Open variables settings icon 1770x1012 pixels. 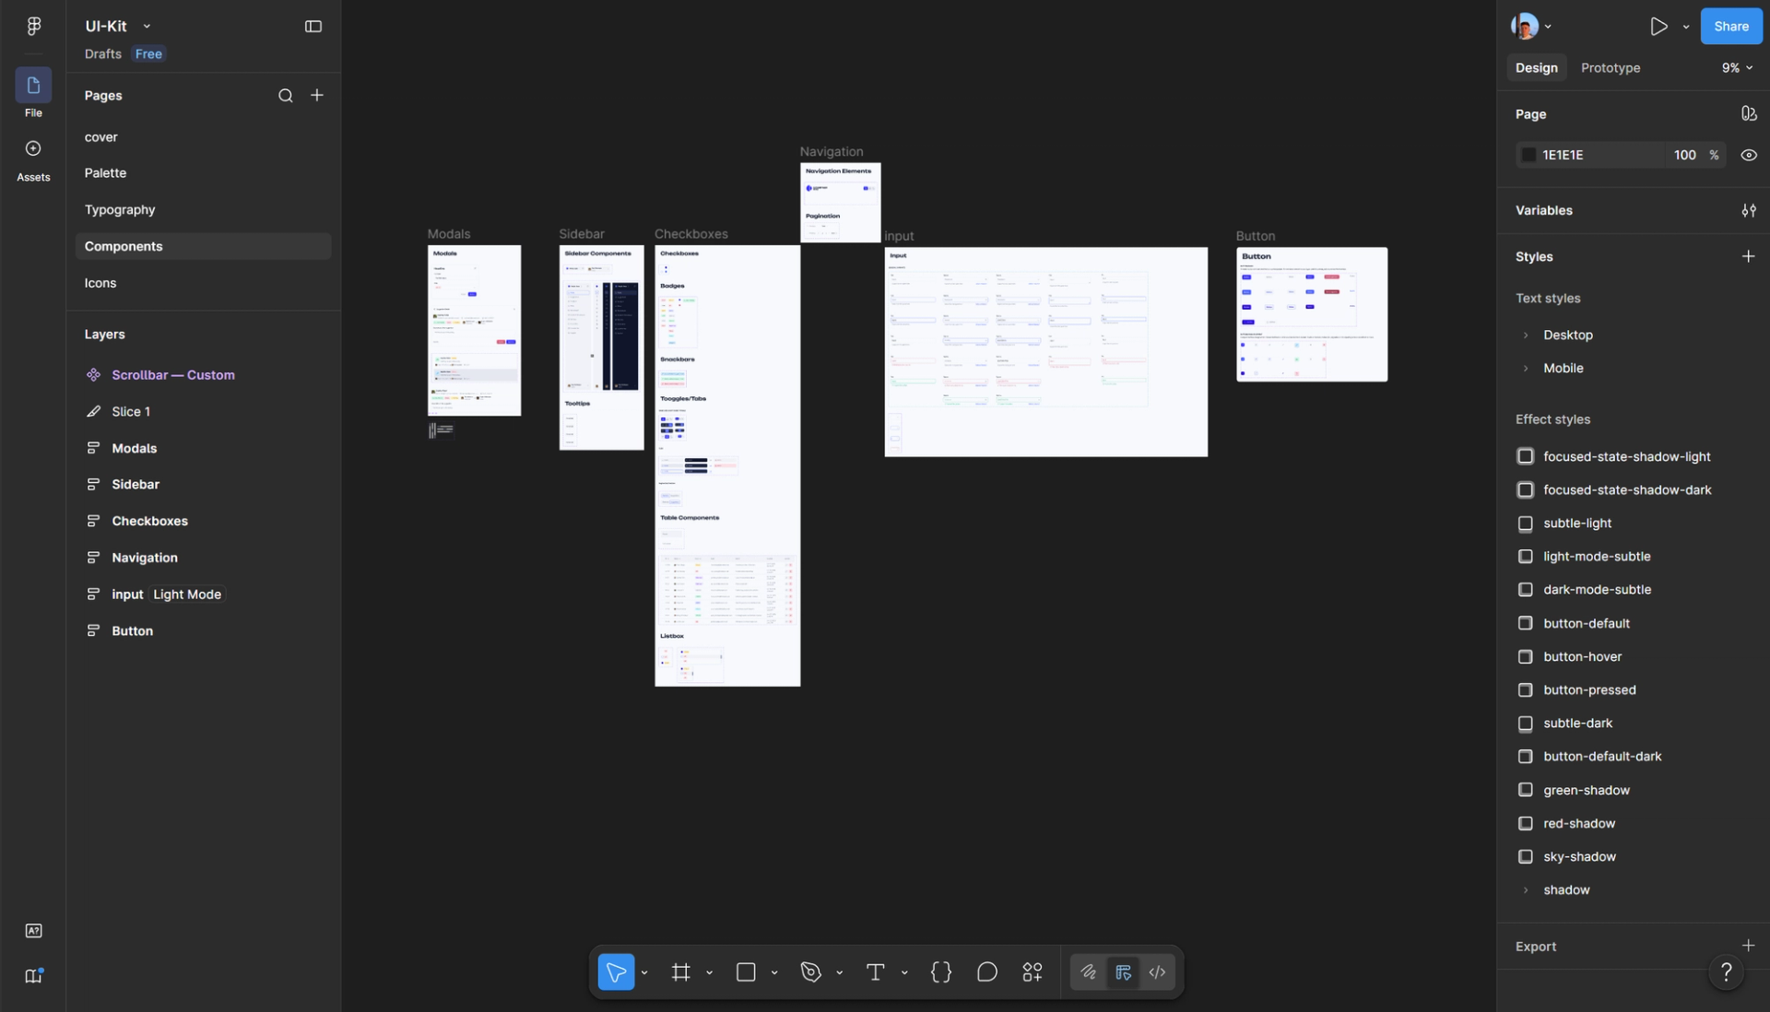tap(1749, 210)
